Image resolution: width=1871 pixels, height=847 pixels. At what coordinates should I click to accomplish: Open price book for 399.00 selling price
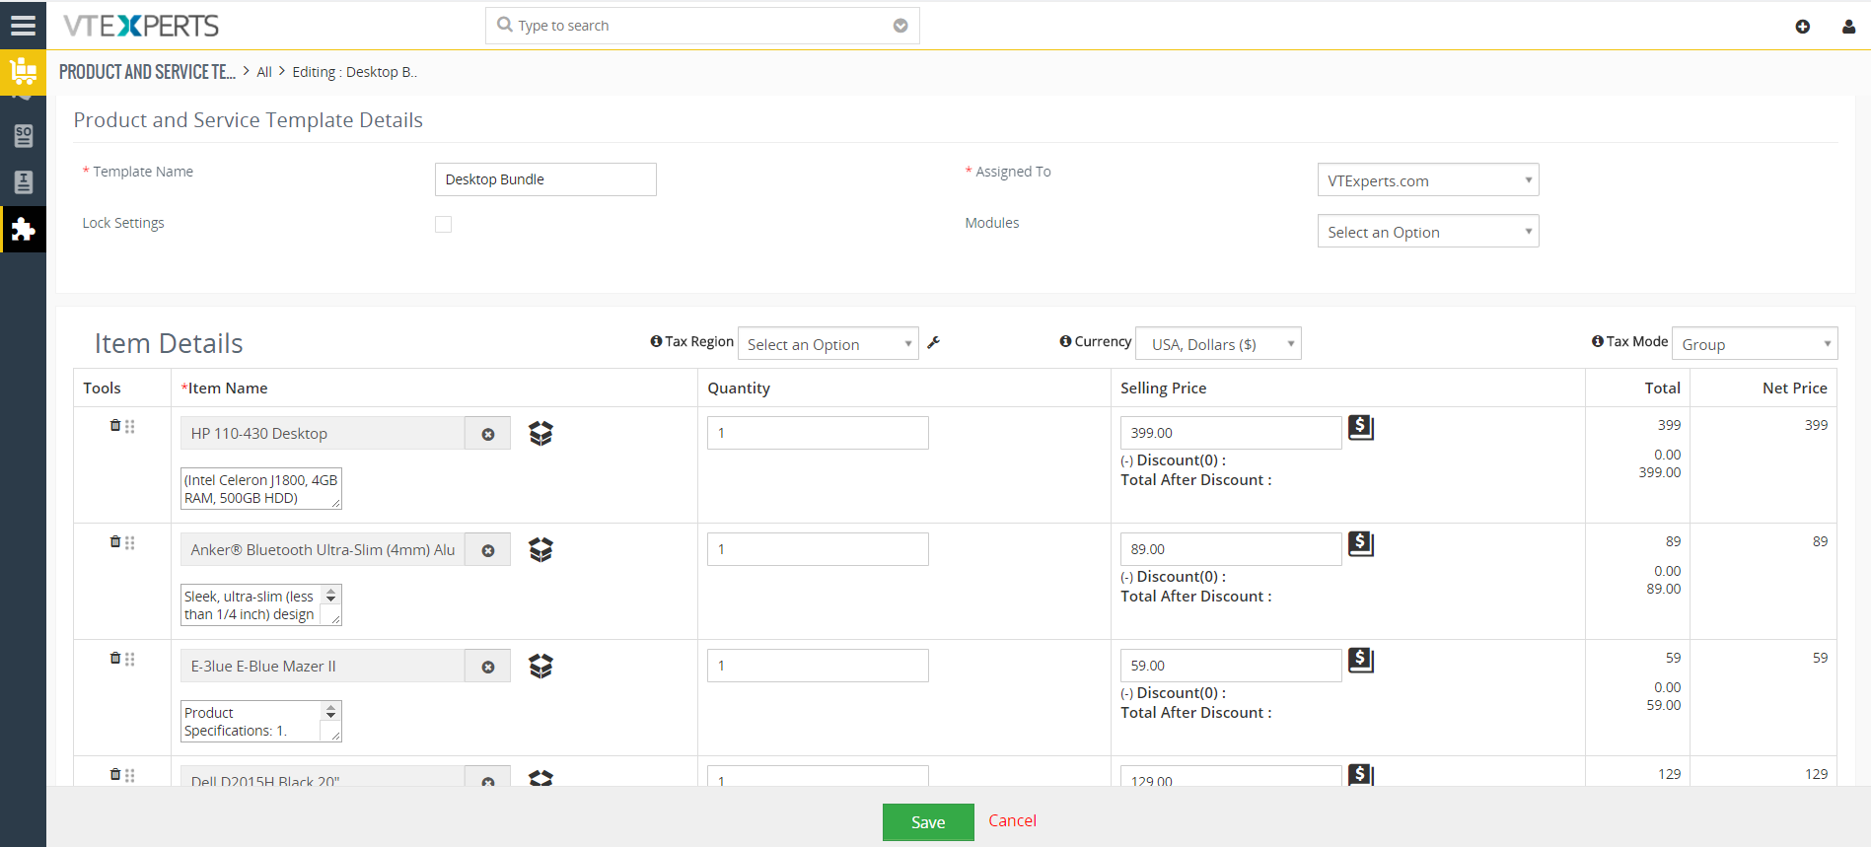coord(1361,427)
